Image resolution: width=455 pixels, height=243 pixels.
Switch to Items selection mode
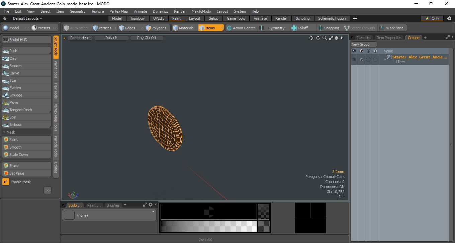(211, 28)
